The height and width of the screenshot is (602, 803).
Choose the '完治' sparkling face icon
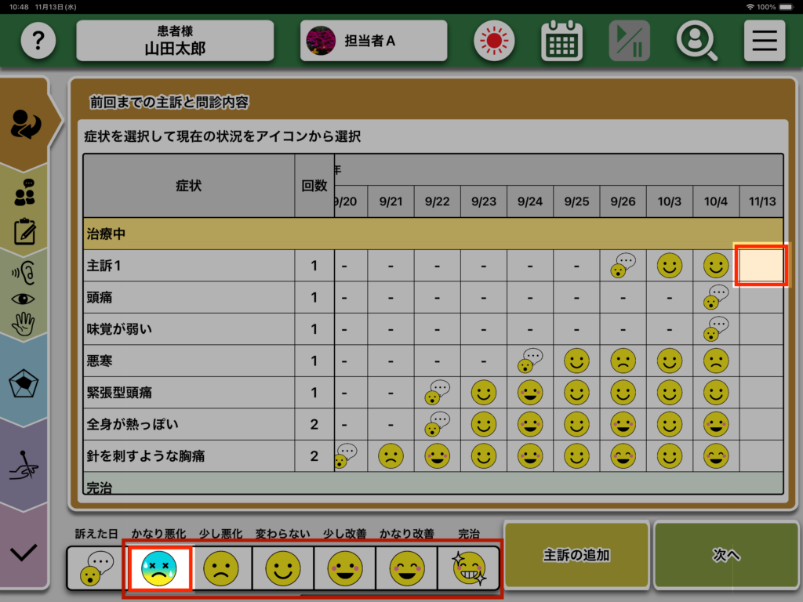pos(468,569)
